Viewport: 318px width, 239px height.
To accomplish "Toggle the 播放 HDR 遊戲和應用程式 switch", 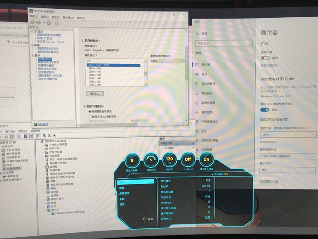I will (265, 110).
